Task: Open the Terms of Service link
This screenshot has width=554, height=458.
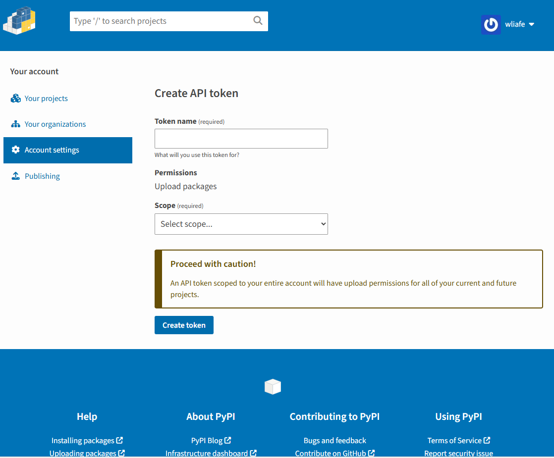Action: pyautogui.click(x=454, y=440)
